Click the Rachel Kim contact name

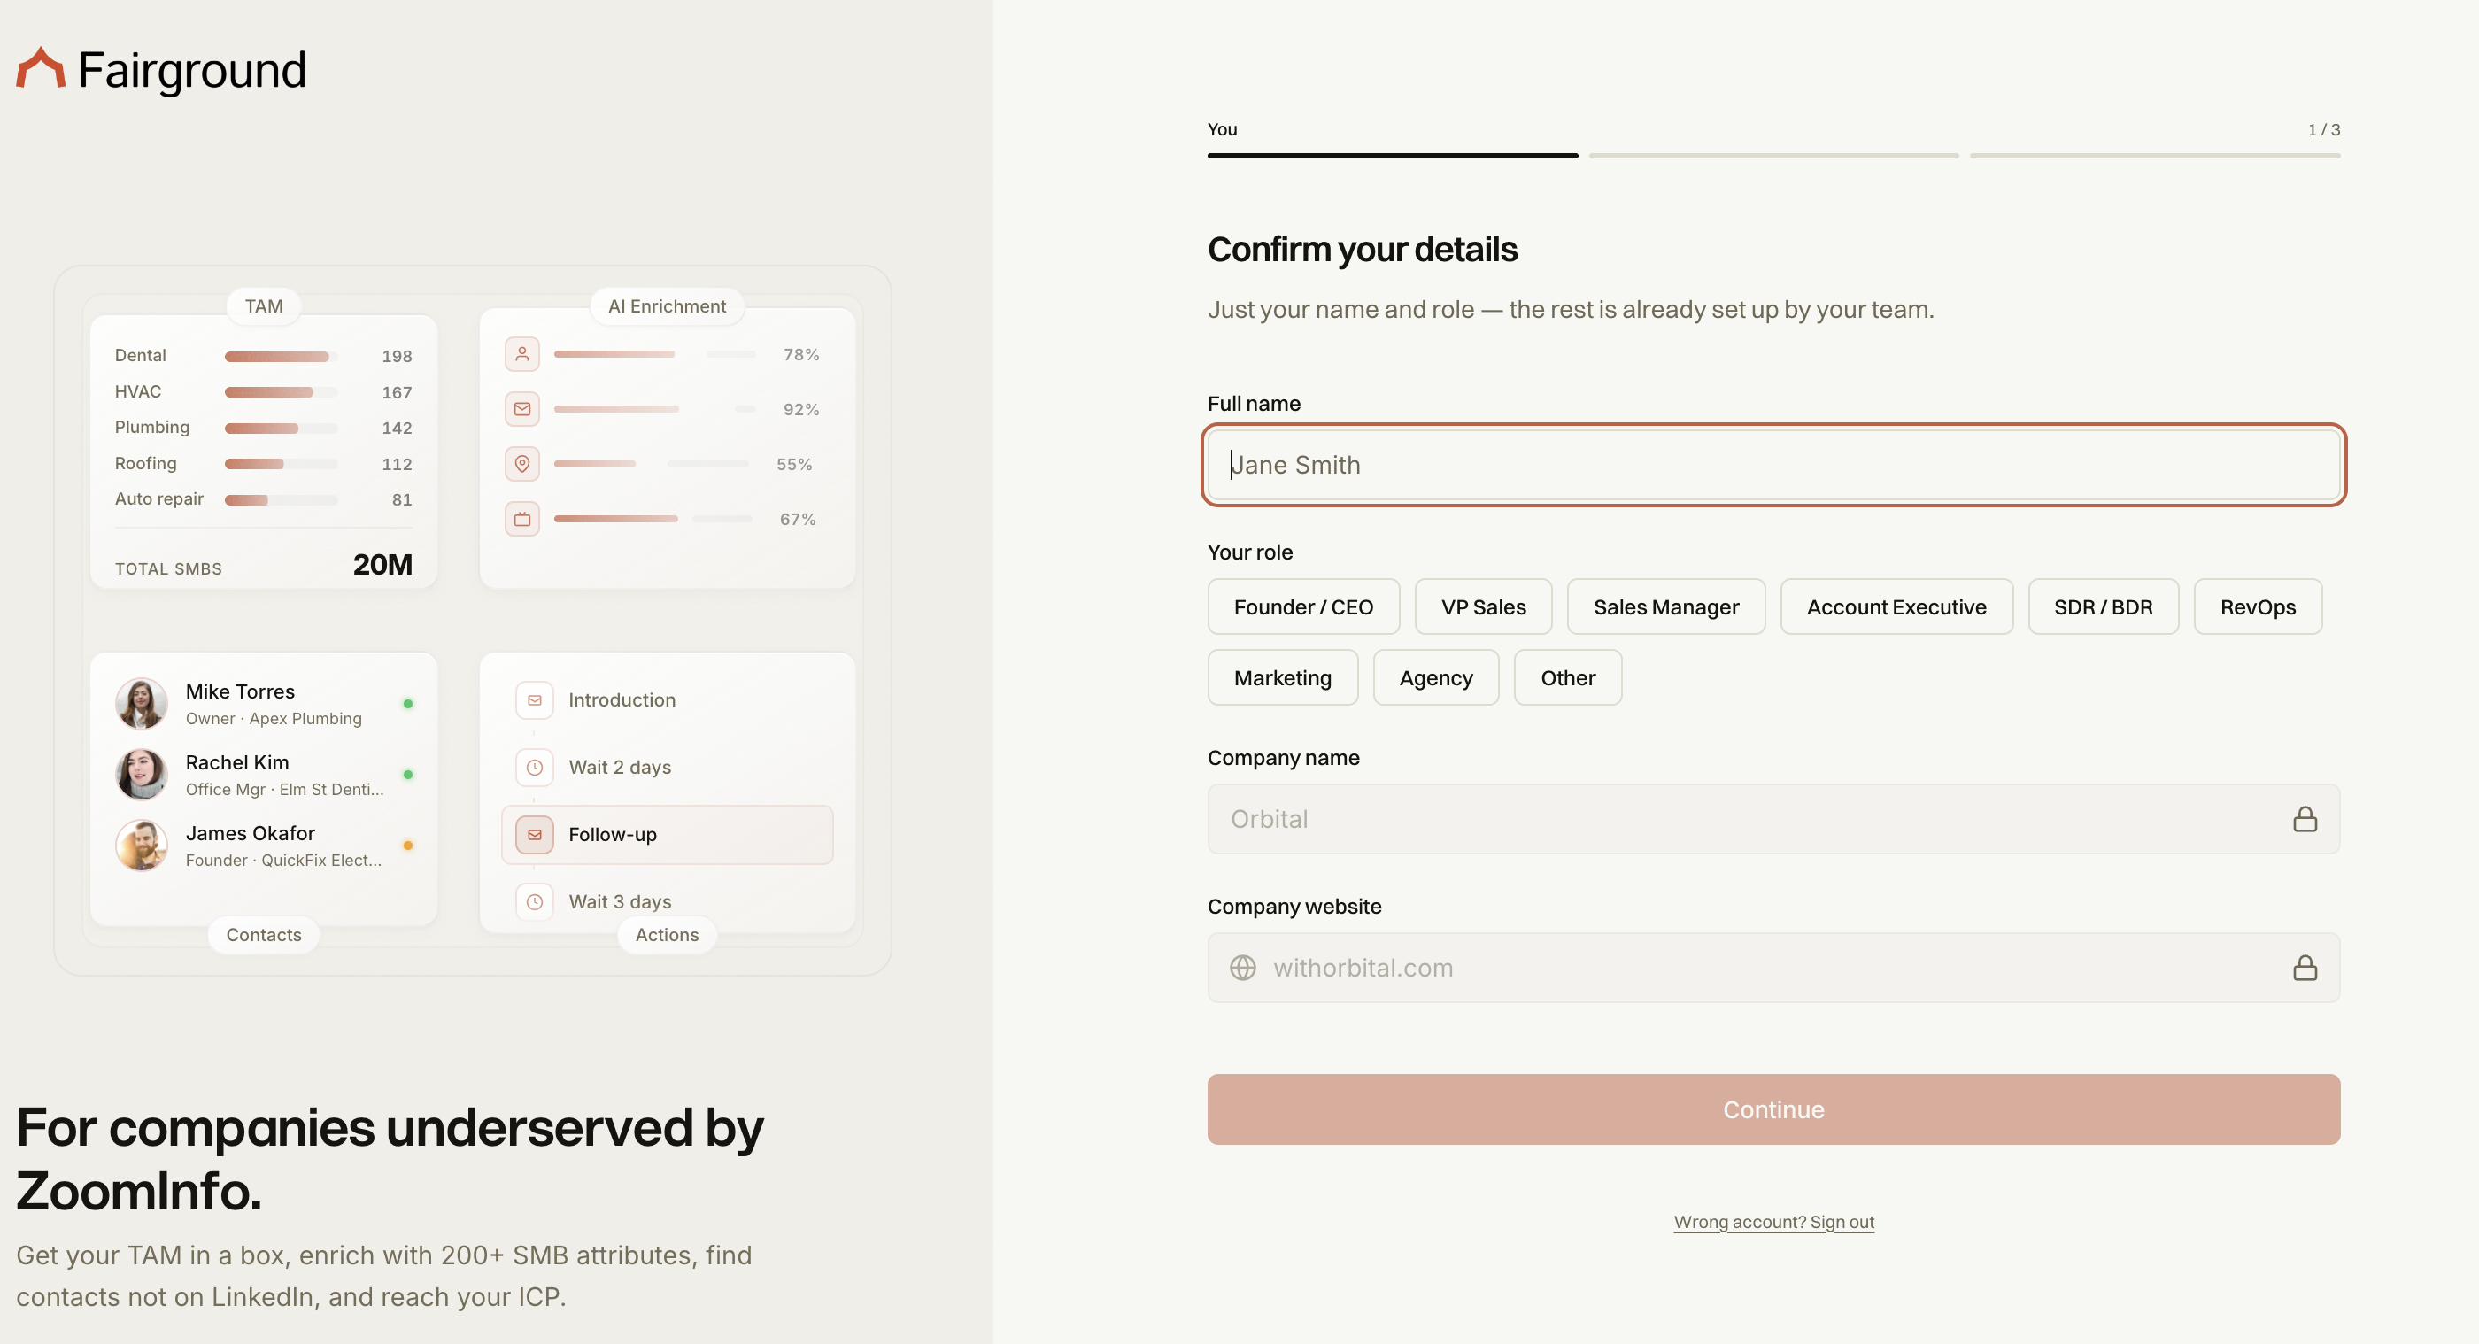click(236, 763)
